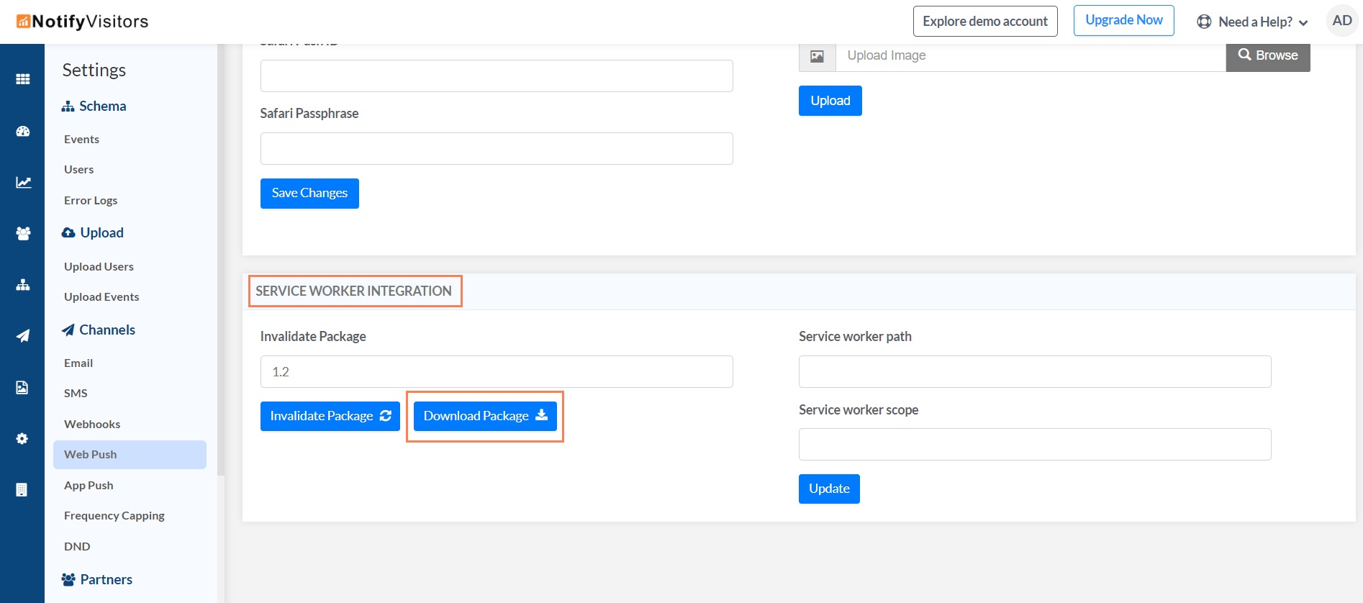
Task: Click the Save Changes button
Action: 309,194
